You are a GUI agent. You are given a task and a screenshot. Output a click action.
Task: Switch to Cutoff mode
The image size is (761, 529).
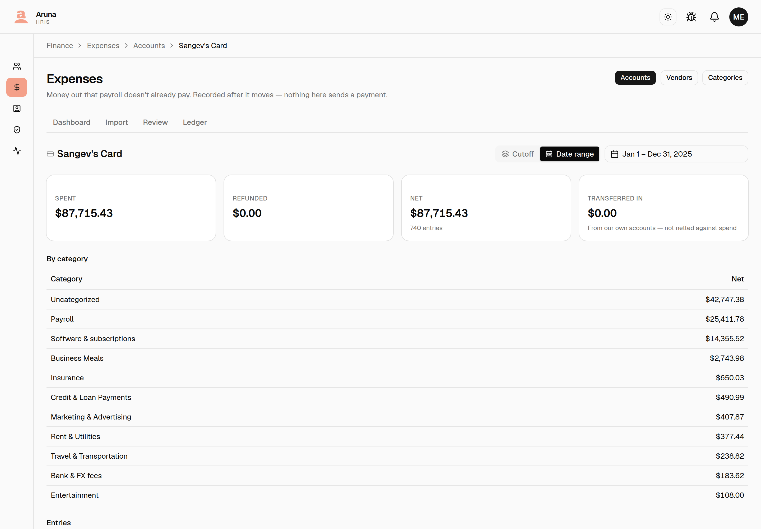click(518, 154)
